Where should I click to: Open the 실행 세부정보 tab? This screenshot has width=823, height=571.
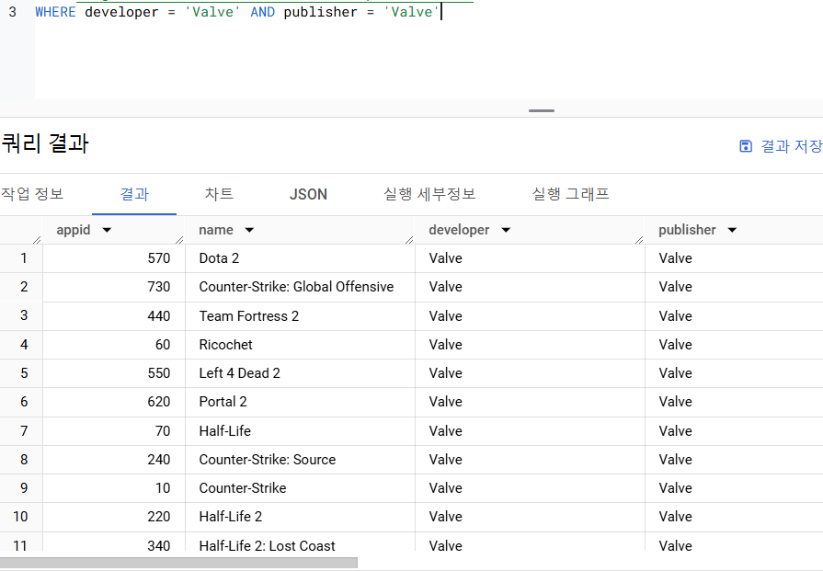[x=429, y=194]
